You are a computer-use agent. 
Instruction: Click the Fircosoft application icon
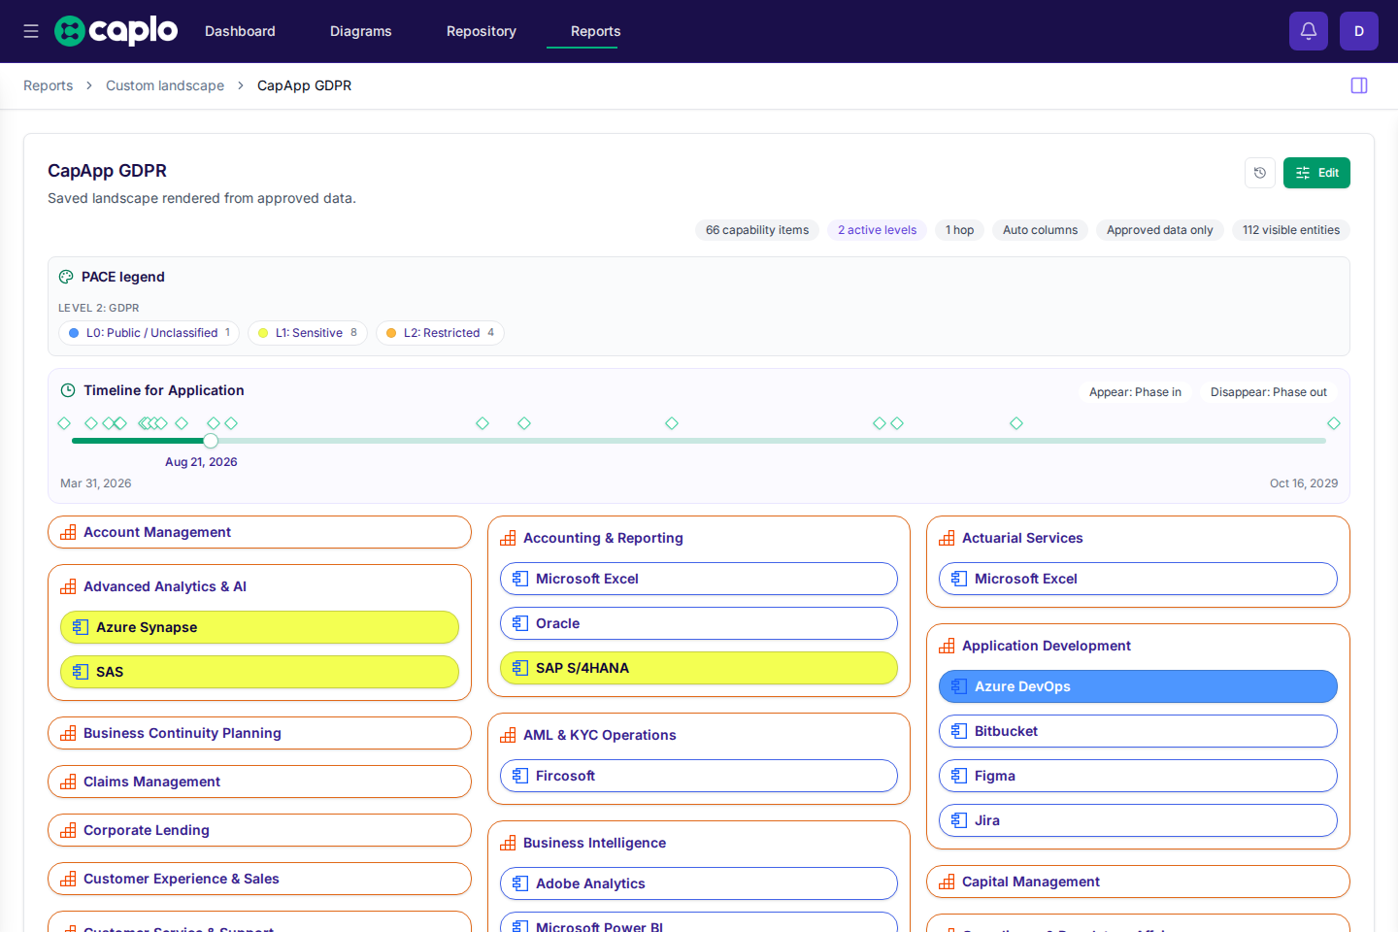(x=520, y=776)
